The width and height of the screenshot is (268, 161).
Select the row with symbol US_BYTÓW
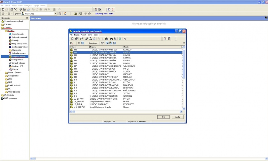[x=126, y=99]
